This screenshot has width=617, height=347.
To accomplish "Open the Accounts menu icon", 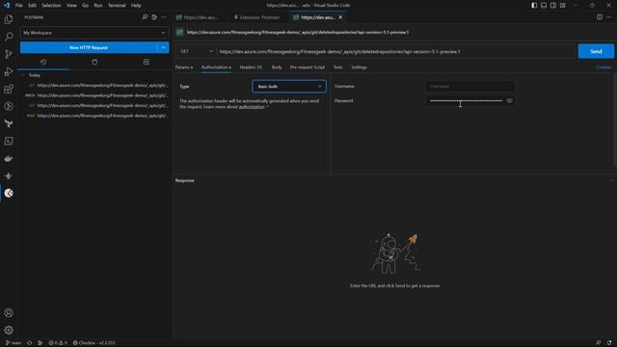I will click(9, 312).
